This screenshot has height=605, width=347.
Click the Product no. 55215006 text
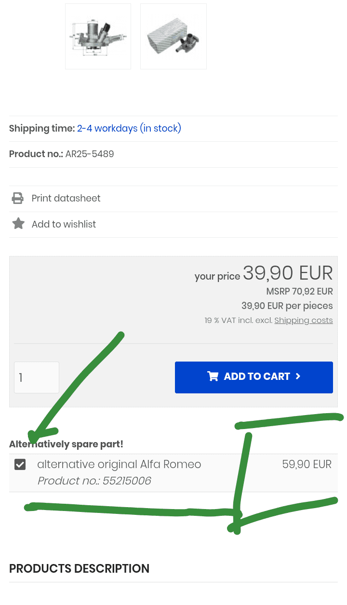(x=94, y=481)
